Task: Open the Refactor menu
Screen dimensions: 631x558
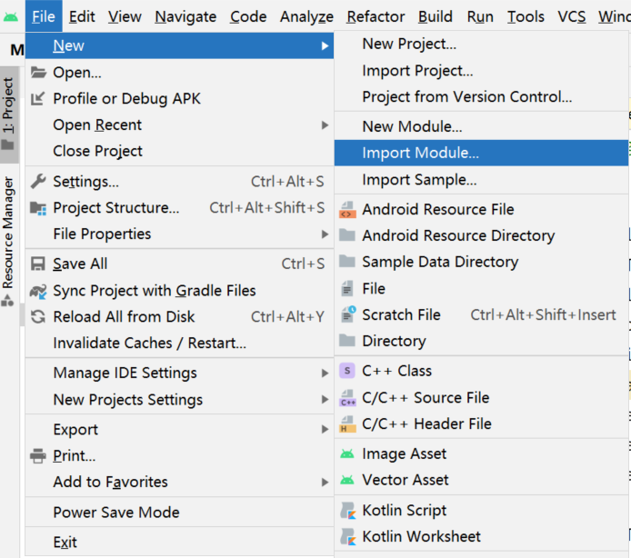Action: [x=376, y=16]
